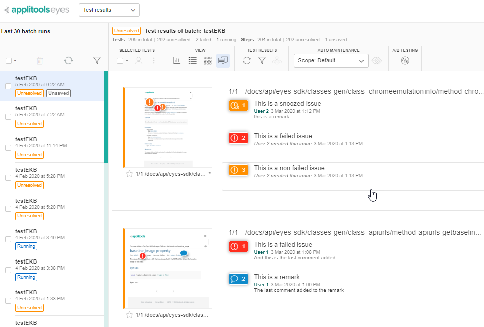
Task: Open the batch runs filter
Action: (97, 61)
